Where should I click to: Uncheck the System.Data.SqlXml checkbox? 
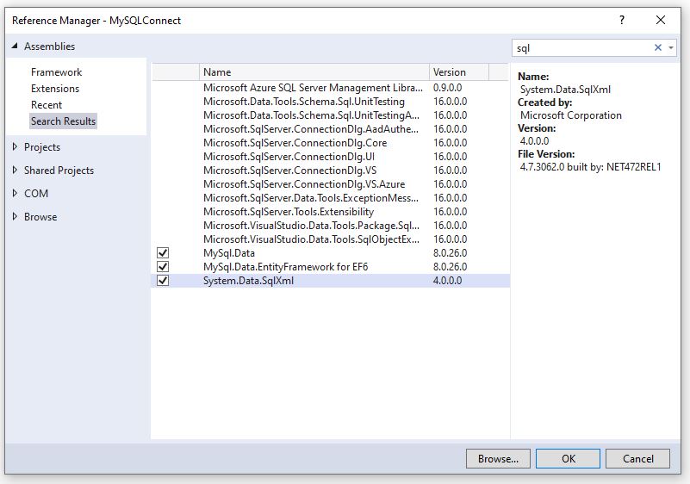tap(163, 280)
